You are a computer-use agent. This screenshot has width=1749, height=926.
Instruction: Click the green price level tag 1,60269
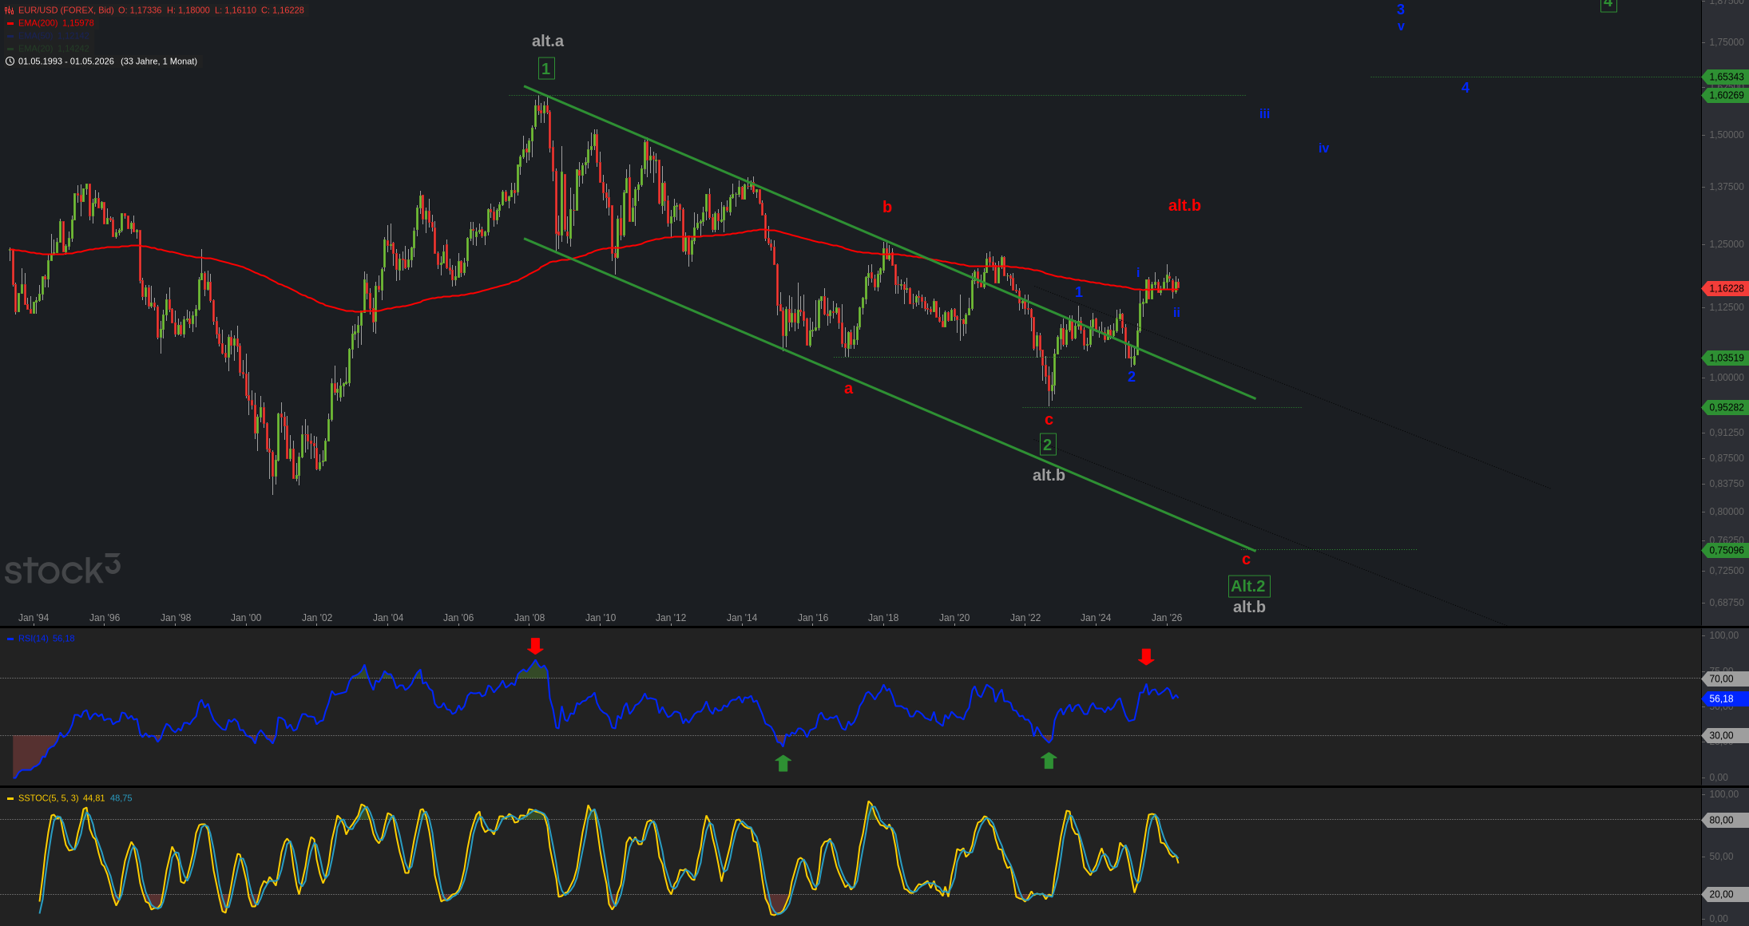pos(1726,96)
